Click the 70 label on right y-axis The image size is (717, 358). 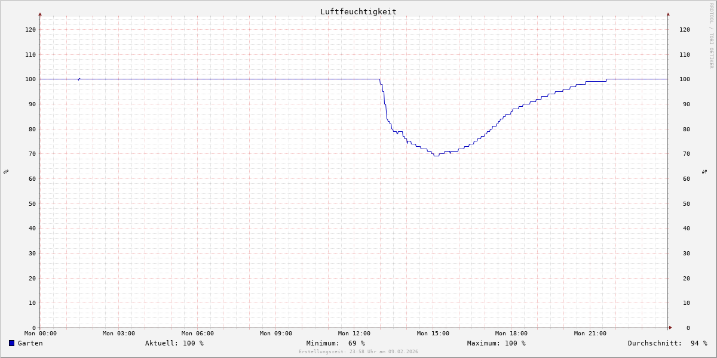(684, 154)
